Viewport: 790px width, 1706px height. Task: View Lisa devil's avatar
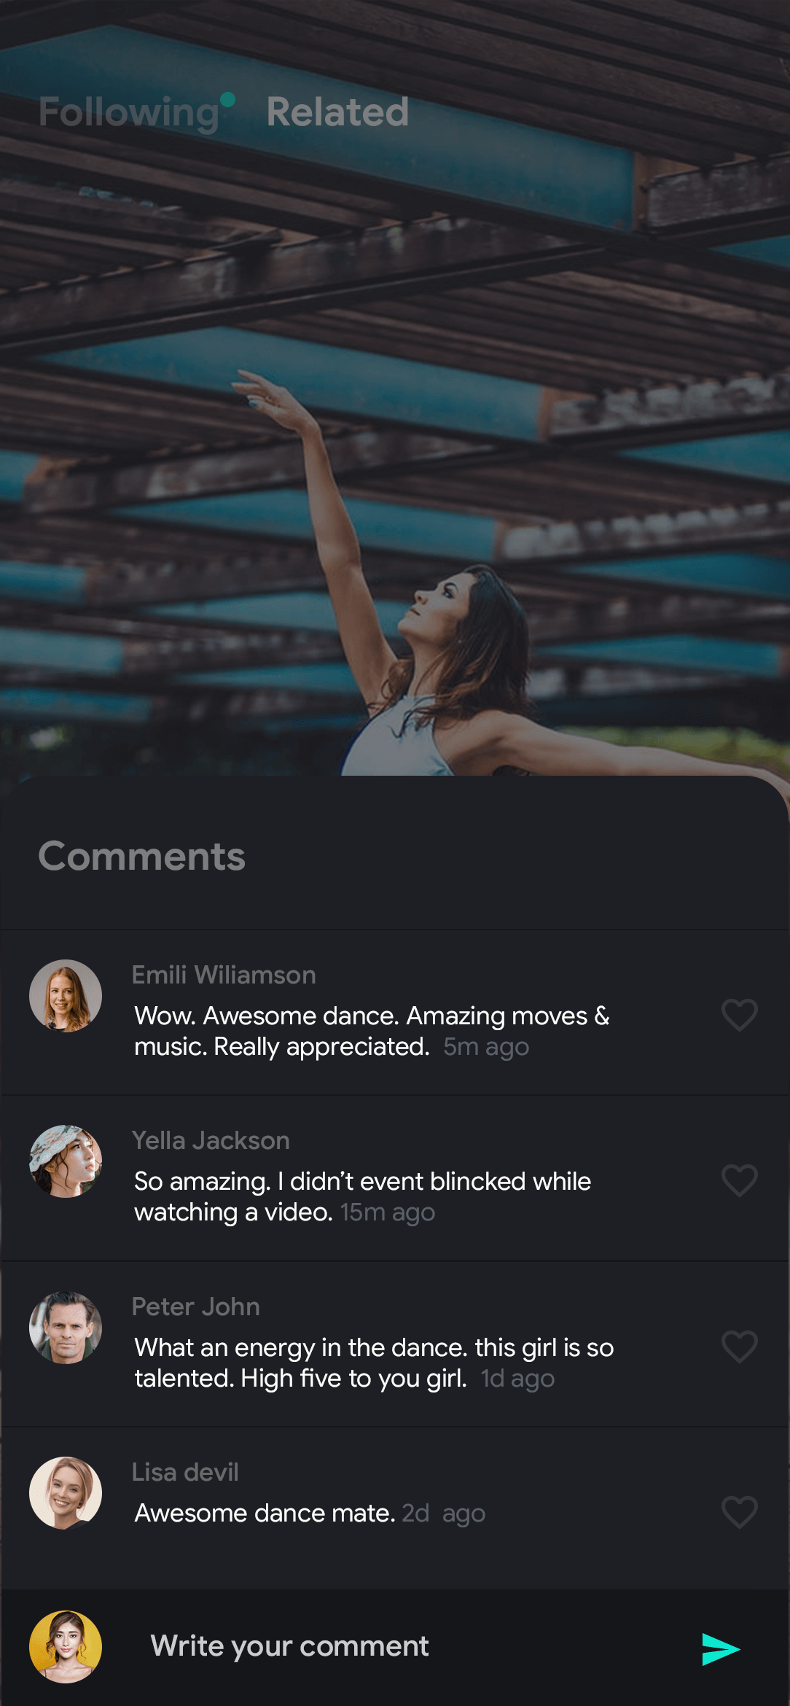point(66,1492)
